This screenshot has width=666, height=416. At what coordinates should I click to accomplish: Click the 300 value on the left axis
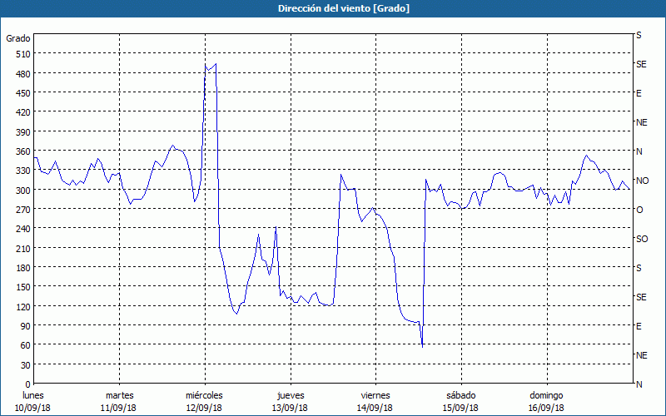(x=23, y=191)
